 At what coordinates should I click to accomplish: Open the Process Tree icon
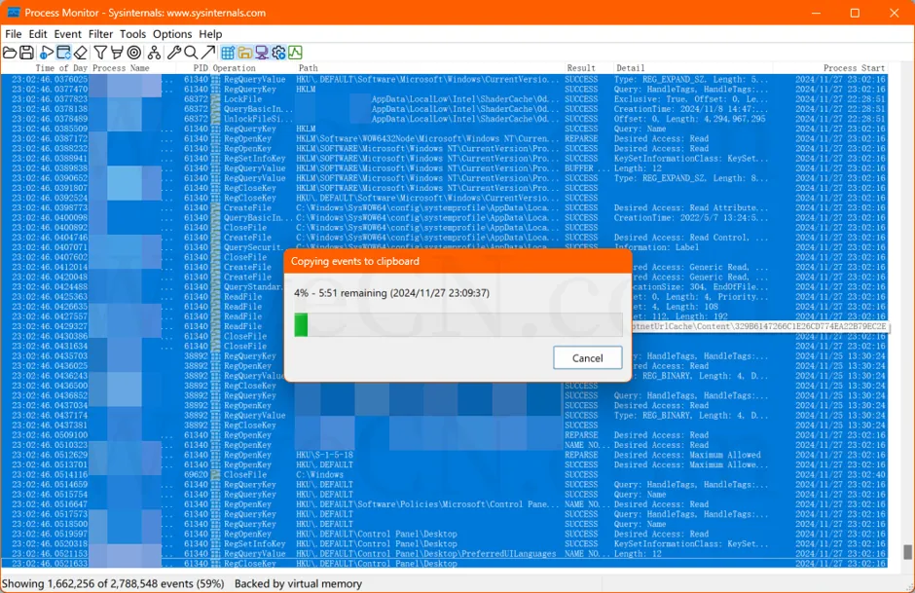click(154, 53)
